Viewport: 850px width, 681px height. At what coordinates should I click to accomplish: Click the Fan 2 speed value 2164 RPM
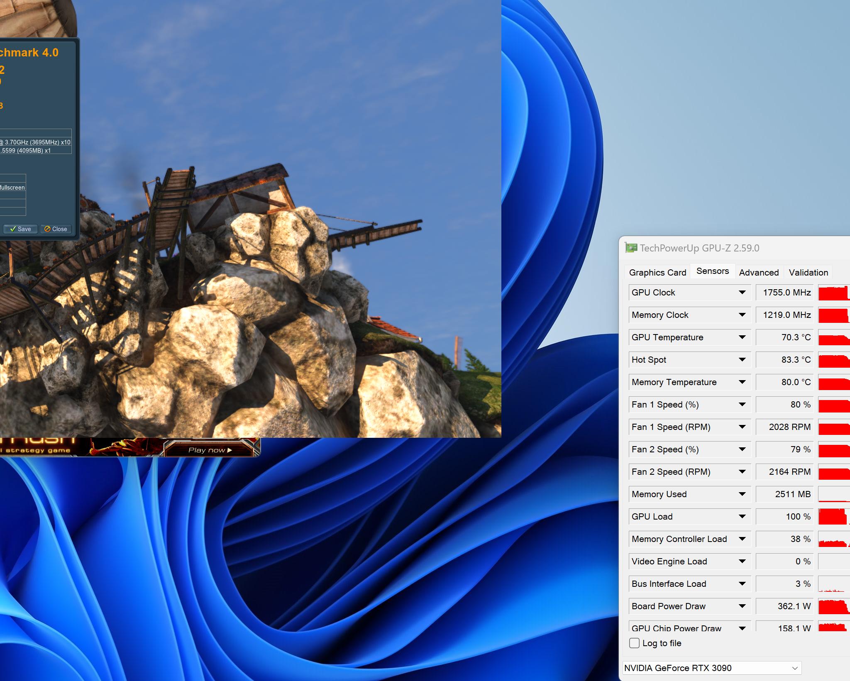click(784, 472)
